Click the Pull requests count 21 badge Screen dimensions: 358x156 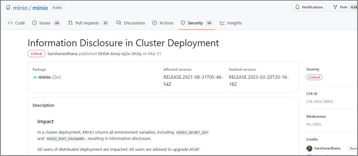tap(105, 23)
